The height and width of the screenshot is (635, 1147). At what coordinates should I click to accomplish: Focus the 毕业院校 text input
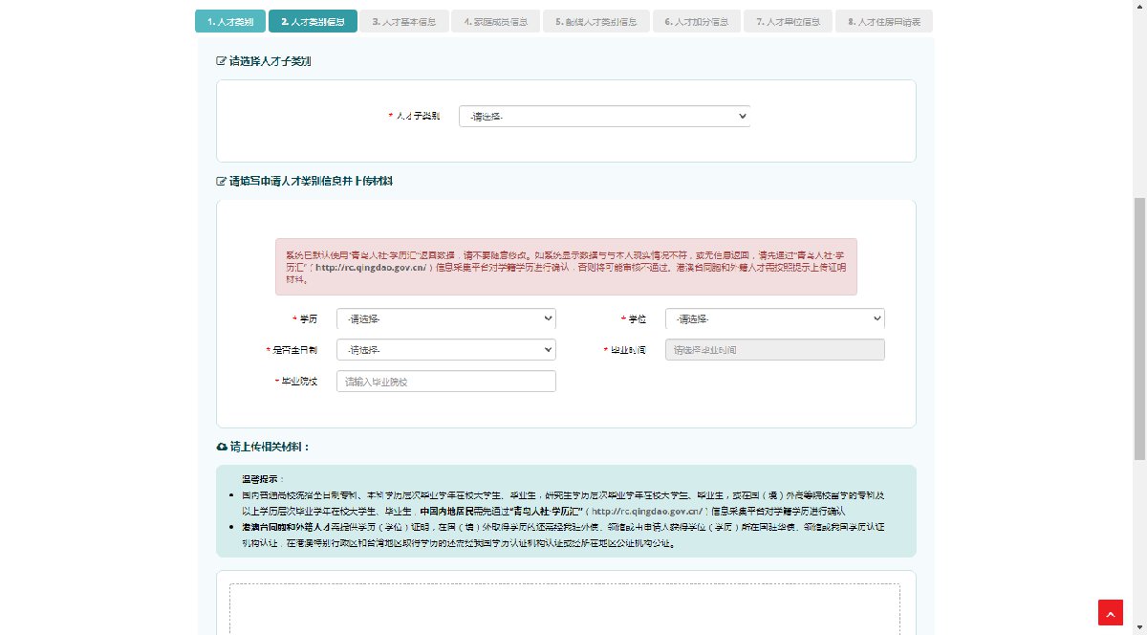click(x=446, y=382)
